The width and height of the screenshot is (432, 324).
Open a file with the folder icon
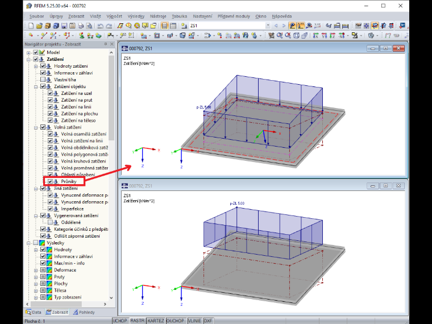(x=39, y=26)
